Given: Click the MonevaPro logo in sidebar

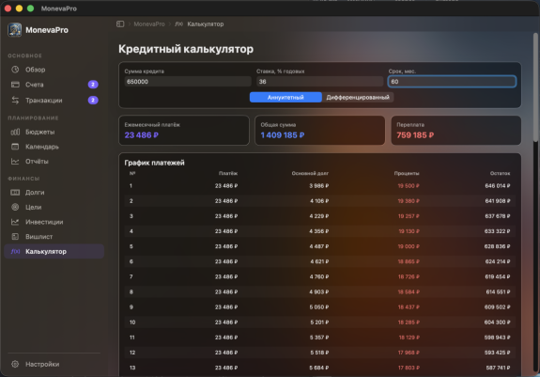Looking at the screenshot, I should pyautogui.click(x=15, y=30).
